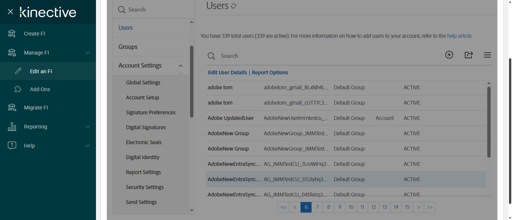Viewport: 512px width, 220px height.
Task: Refresh the Users list icon
Action: (x=234, y=6)
